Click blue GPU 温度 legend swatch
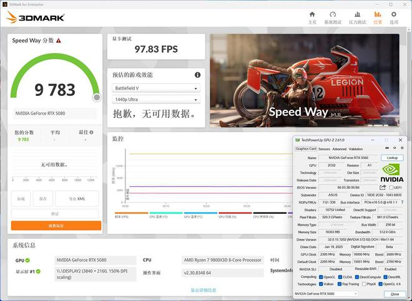Viewport: 412px width, 301px height. click(201, 213)
